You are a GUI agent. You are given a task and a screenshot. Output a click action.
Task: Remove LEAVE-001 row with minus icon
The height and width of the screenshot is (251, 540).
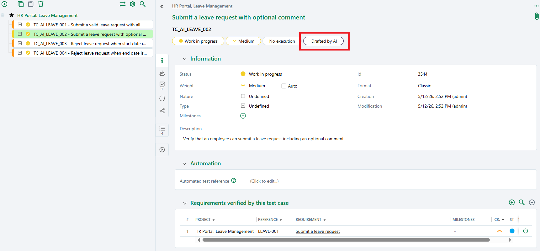pyautogui.click(x=526, y=231)
